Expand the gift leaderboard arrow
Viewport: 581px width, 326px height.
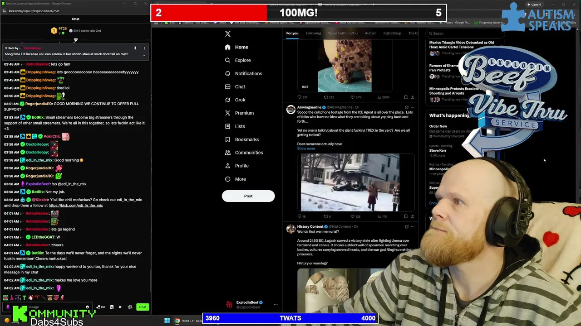[x=75, y=40]
